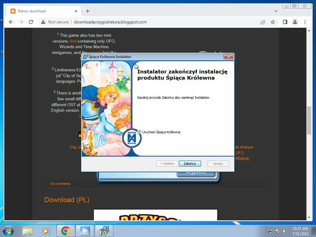
Task: Go back in the Chrome browser
Action: [x=11, y=22]
